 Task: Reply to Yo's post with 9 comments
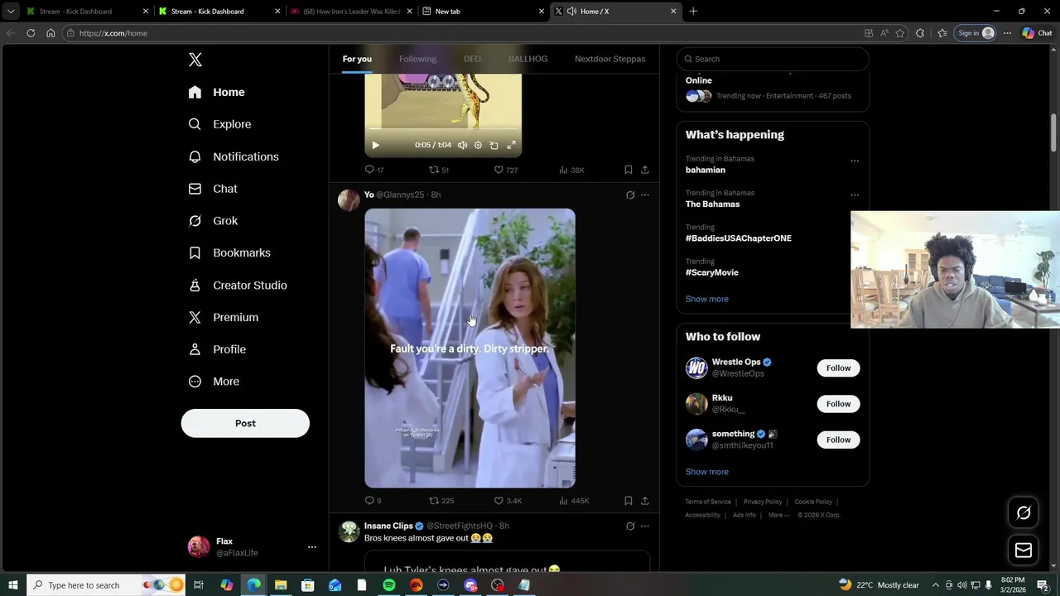coord(373,501)
